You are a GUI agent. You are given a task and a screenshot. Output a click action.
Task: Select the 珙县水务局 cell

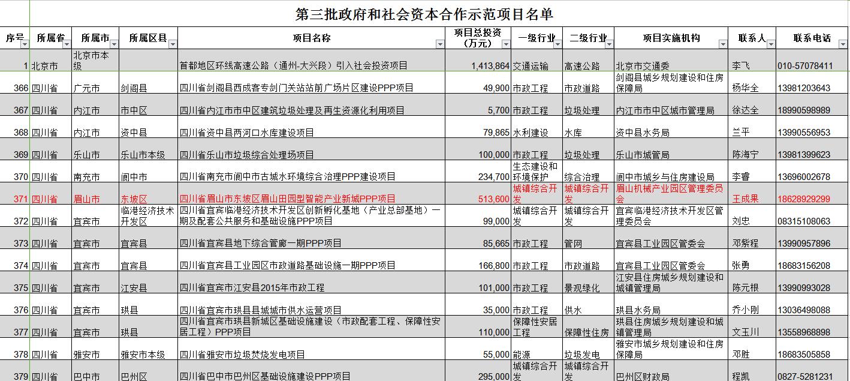pos(671,305)
